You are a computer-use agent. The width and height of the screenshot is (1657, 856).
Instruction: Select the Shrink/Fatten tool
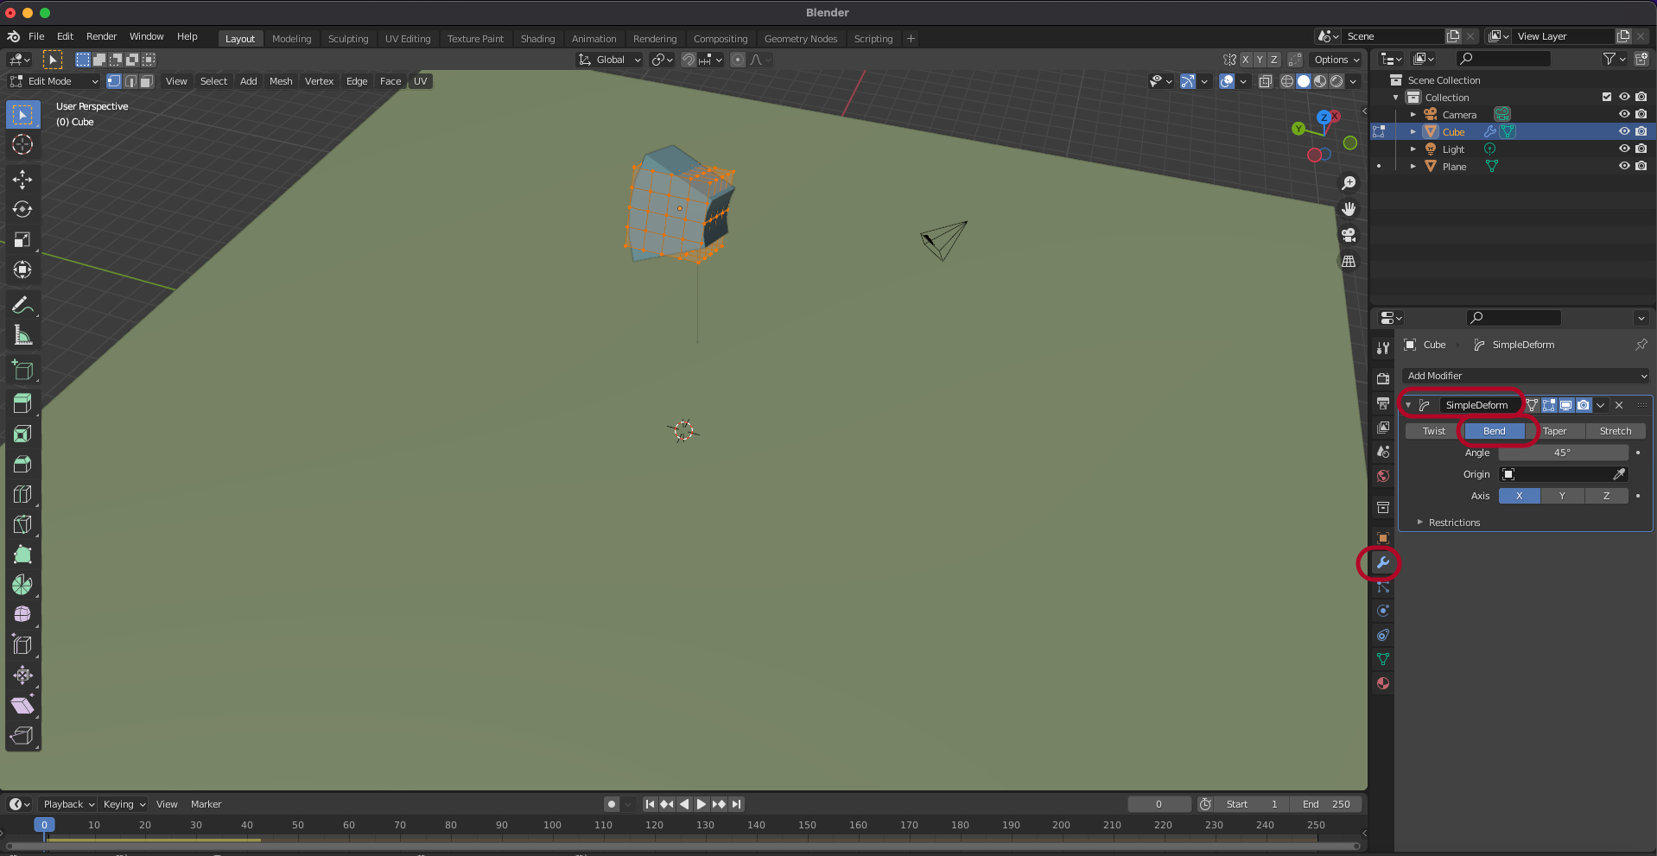point(22,675)
